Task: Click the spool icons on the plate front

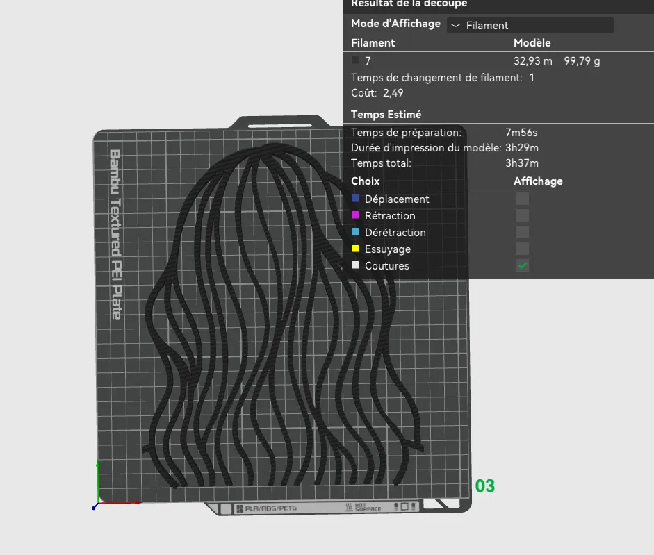Action: coord(404,506)
